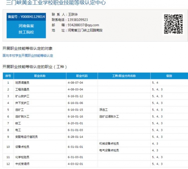Screen dimensions: 188x169
Task: Click email 934288037@qq.com
Action: (83, 25)
